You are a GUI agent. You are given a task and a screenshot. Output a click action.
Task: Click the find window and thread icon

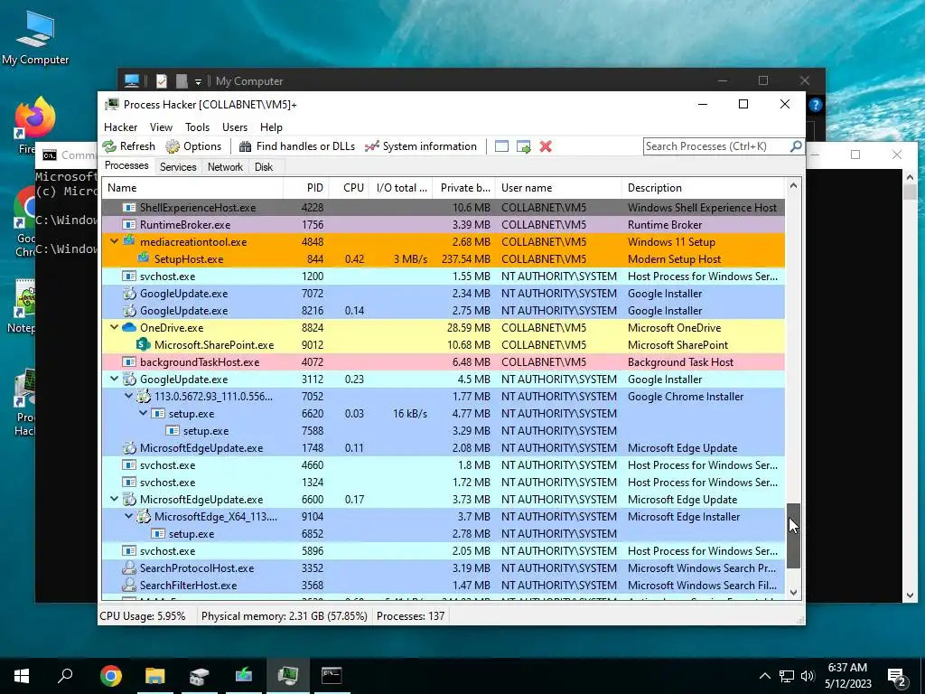[523, 146]
